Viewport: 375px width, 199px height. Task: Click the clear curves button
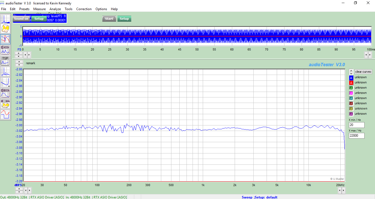(363, 72)
